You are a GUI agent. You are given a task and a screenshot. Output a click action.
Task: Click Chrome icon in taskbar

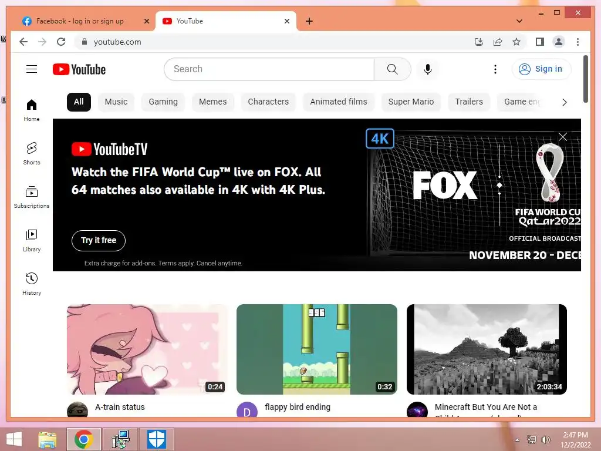click(83, 439)
